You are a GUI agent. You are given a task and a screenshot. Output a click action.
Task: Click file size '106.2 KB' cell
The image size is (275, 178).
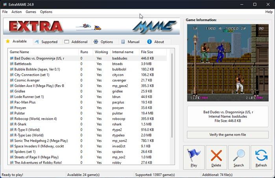coord(147,75)
